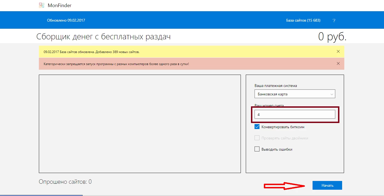Dismiss the yellow database updated notification
The height and width of the screenshot is (196, 384).
coord(338,51)
